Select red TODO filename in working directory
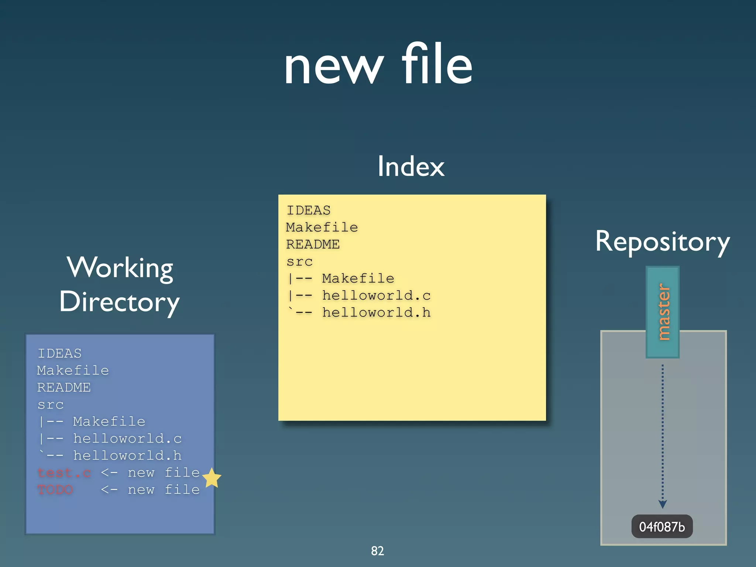Viewport: 756px width, 567px height. tap(55, 490)
